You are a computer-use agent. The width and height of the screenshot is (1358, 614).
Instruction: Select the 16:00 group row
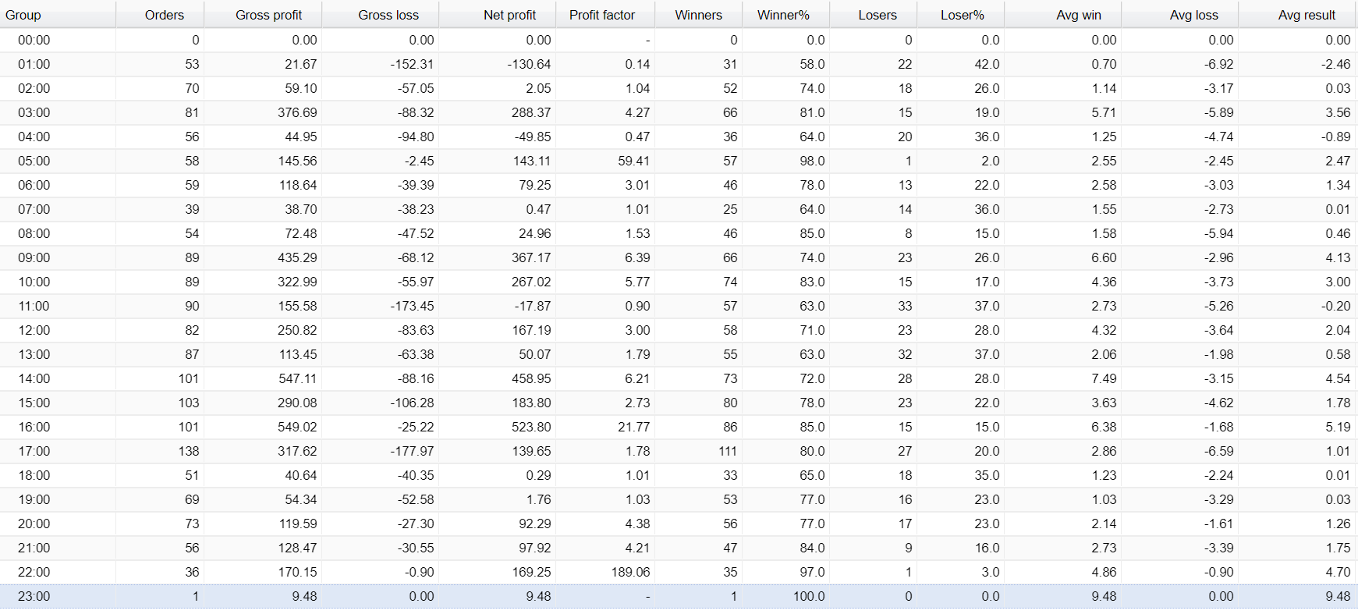point(679,427)
